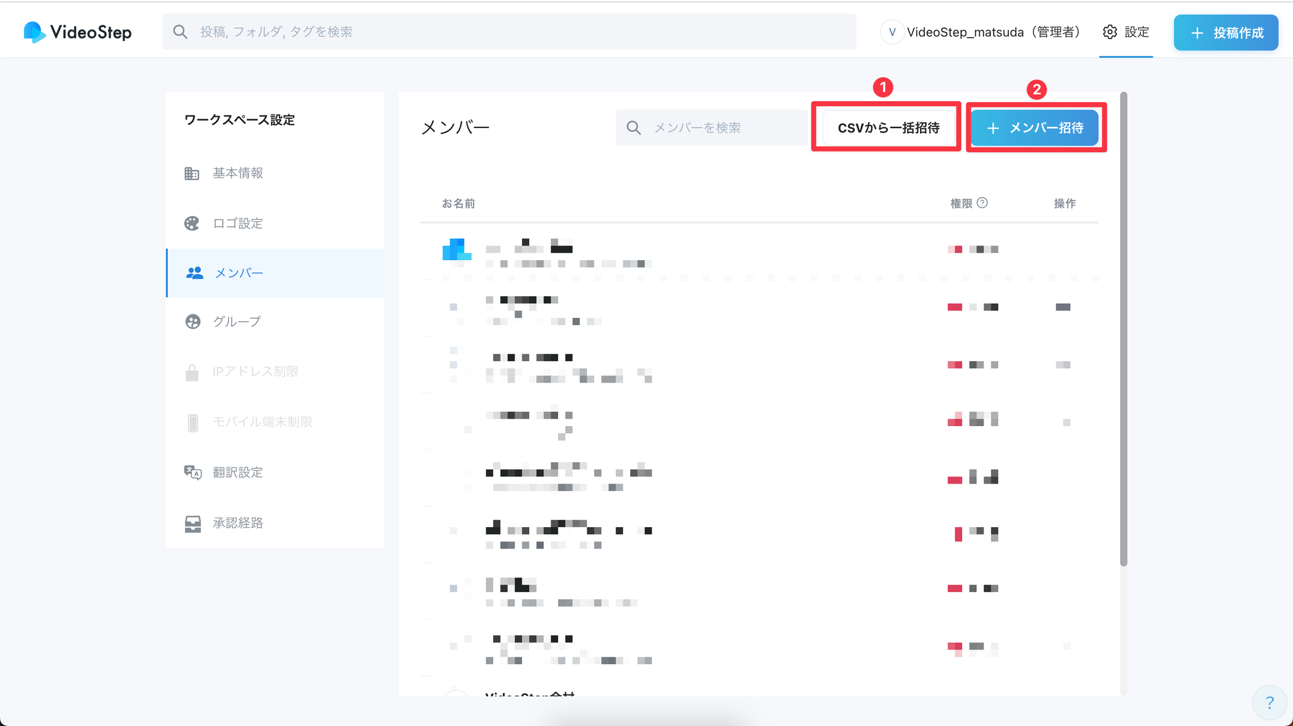The width and height of the screenshot is (1293, 726).
Task: Click the member list vertical scrollbar
Action: coord(1124,328)
